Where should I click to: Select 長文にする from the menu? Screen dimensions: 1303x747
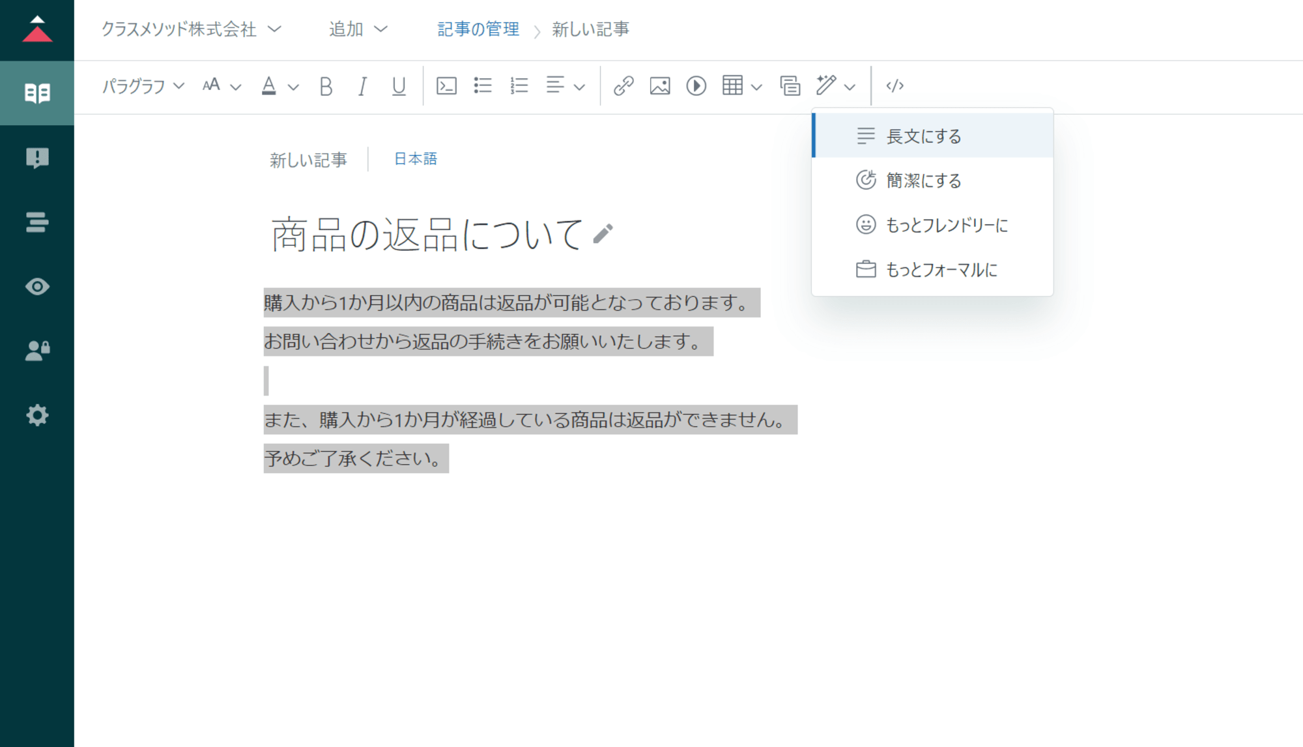(932, 136)
